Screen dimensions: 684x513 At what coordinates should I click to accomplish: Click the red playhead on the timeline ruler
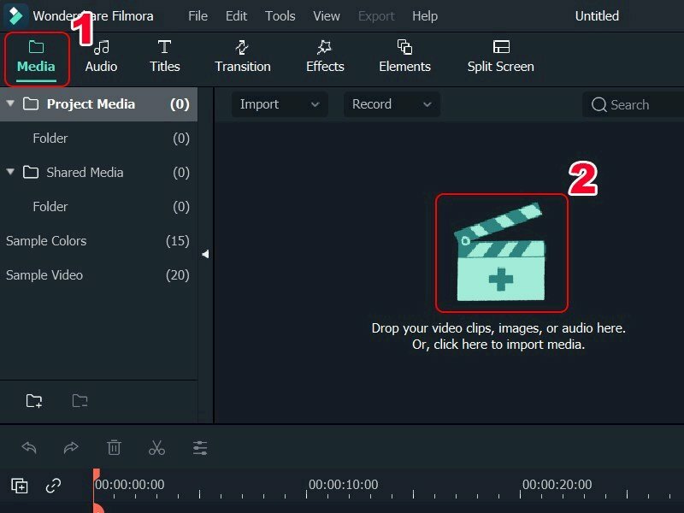click(97, 479)
